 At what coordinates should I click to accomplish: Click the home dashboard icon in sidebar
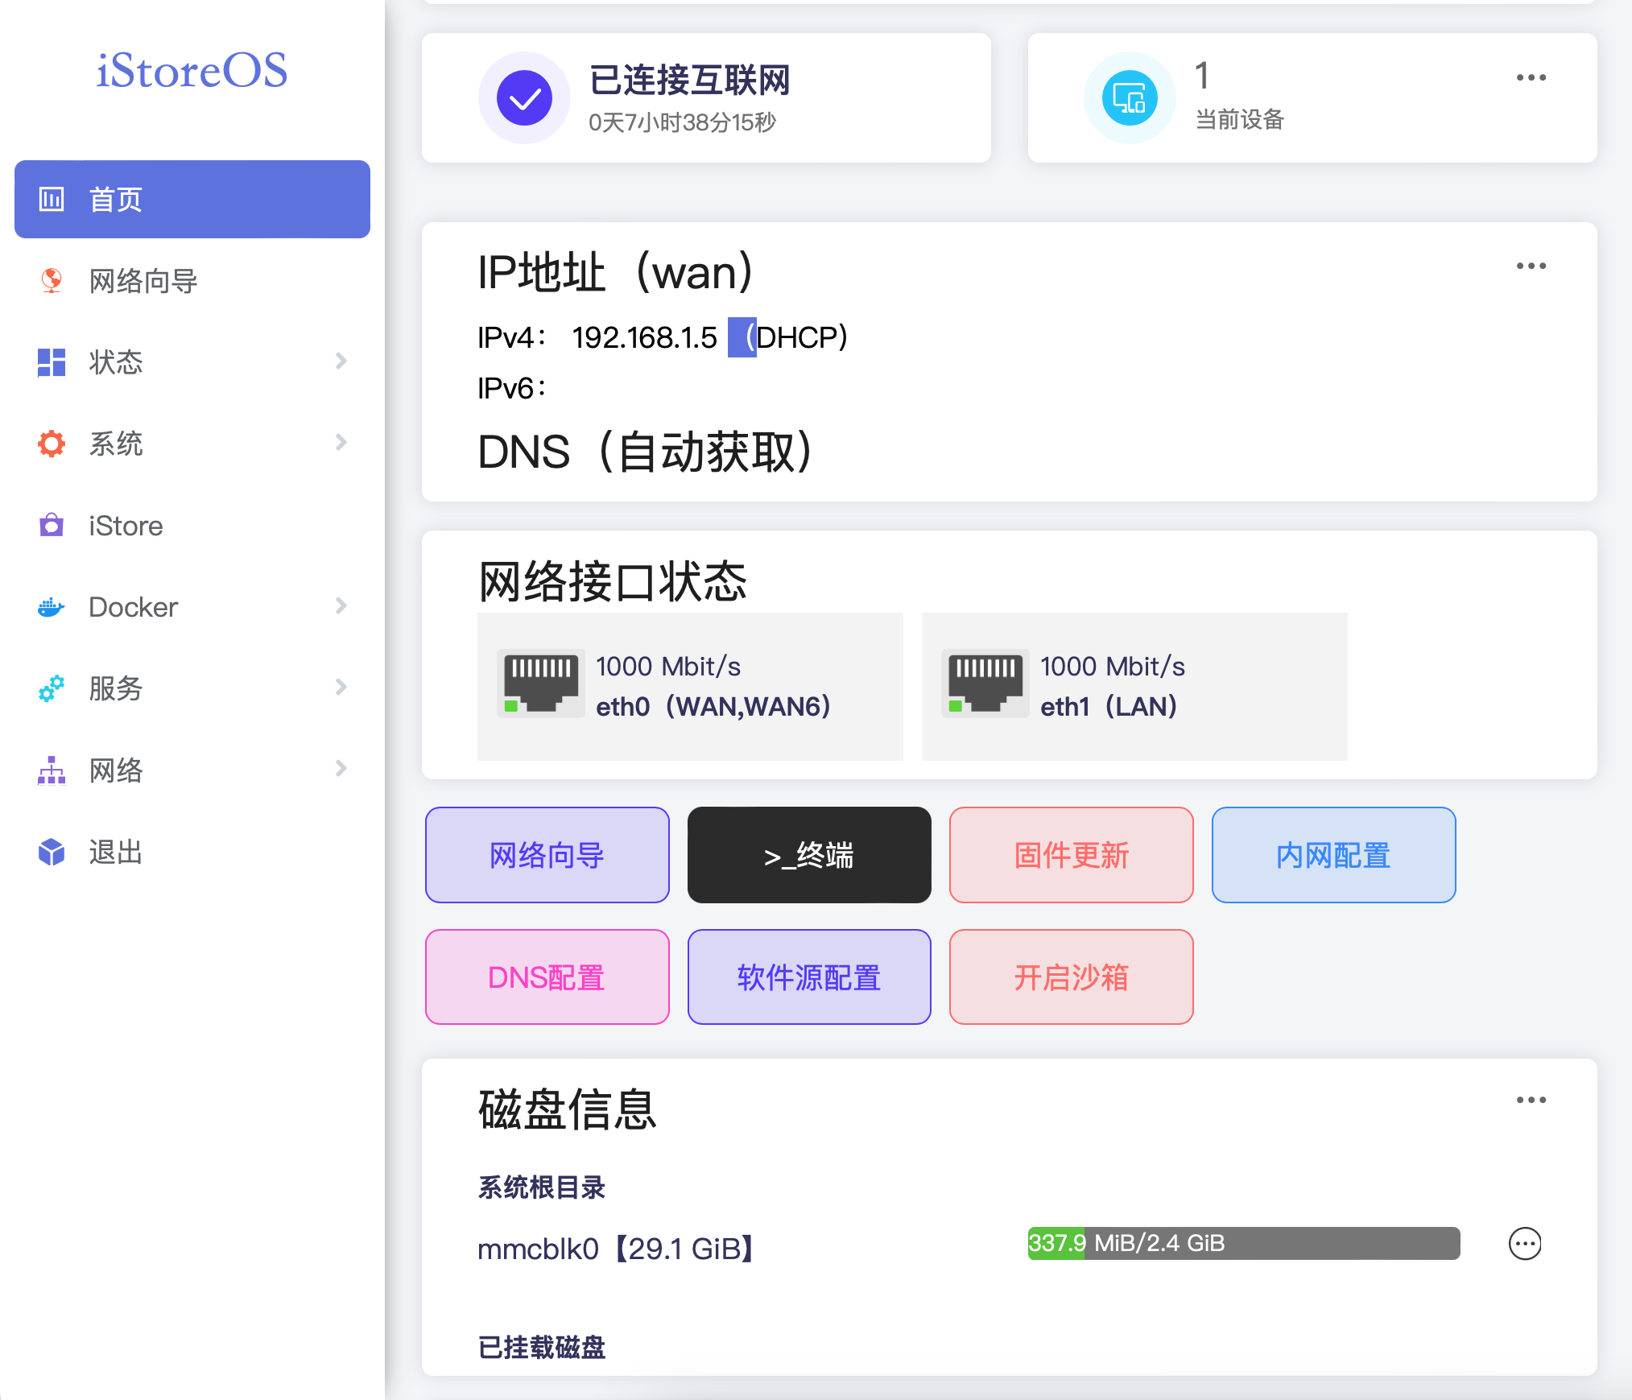[52, 199]
